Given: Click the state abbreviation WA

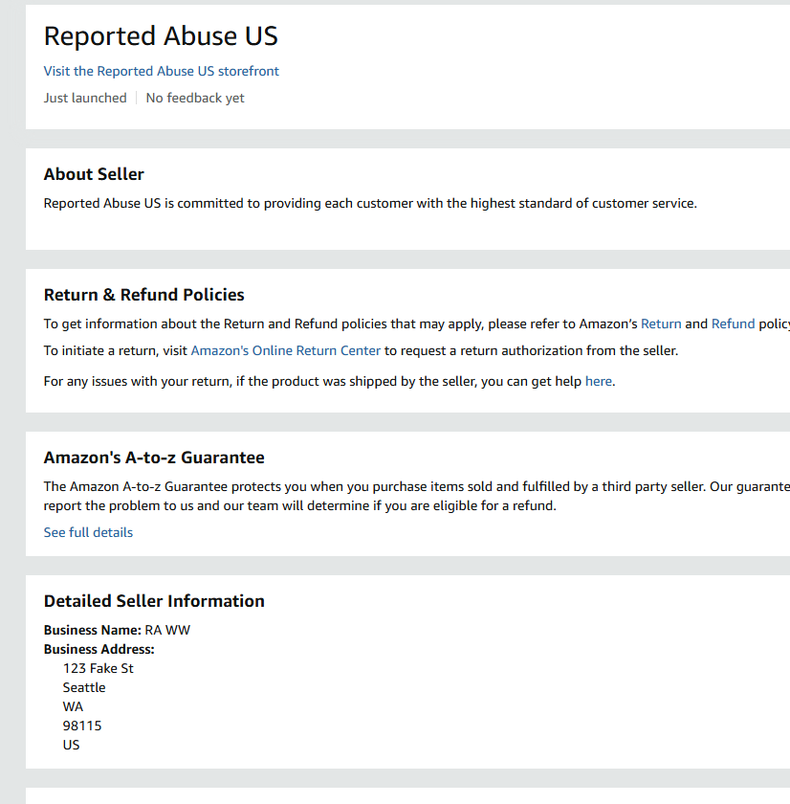Looking at the screenshot, I should 73,706.
